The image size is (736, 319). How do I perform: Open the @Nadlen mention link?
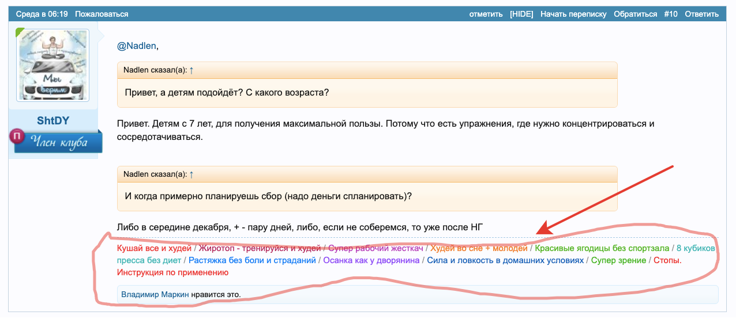pyautogui.click(x=136, y=46)
